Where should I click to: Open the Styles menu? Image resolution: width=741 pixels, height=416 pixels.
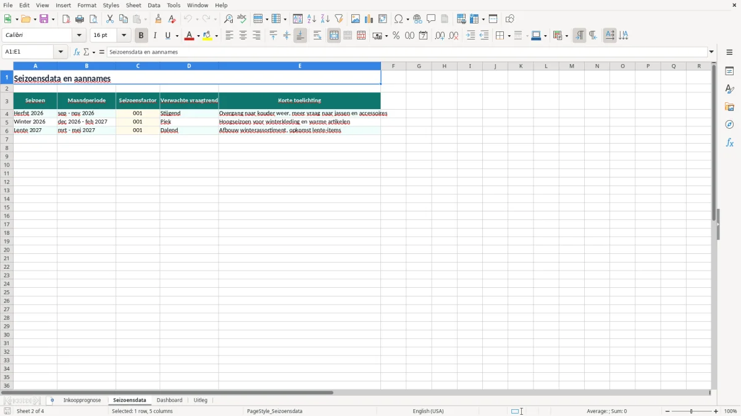[111, 5]
